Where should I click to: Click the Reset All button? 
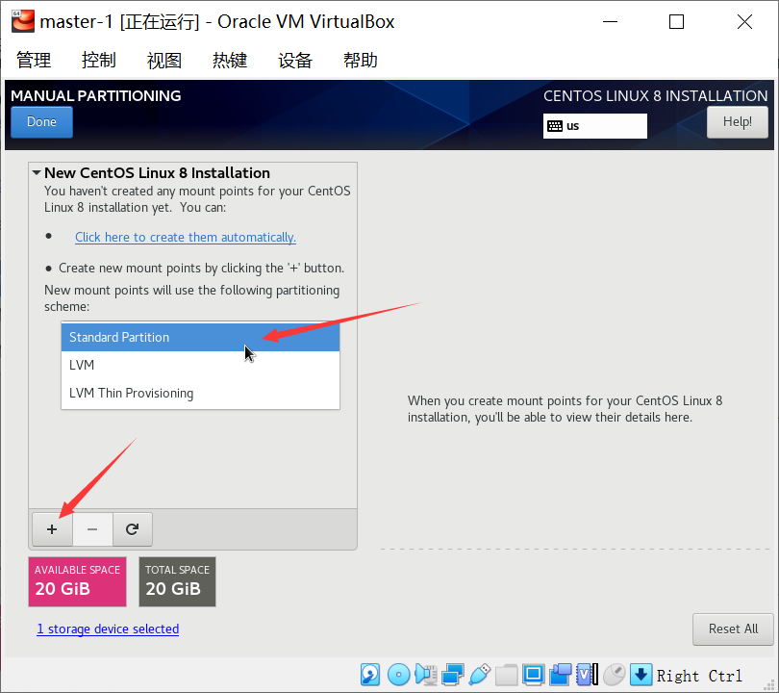733,629
